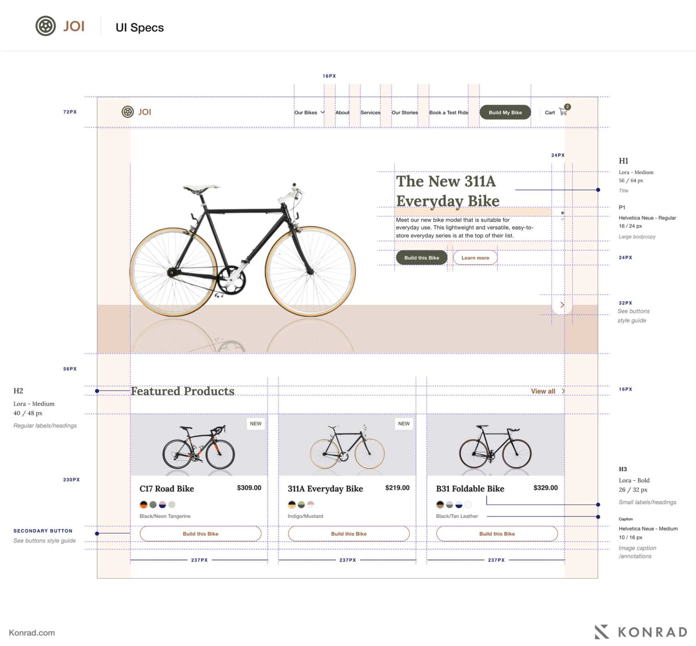Image resolution: width=696 pixels, height=646 pixels.
Task: Click the Learn more button in the hero
Action: point(475,257)
